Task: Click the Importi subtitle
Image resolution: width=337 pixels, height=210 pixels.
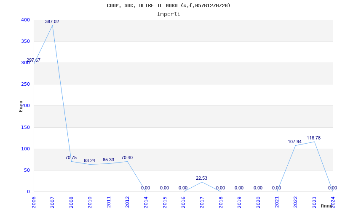Action: tap(168, 14)
